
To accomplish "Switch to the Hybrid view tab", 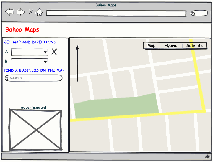I will point(171,46).
